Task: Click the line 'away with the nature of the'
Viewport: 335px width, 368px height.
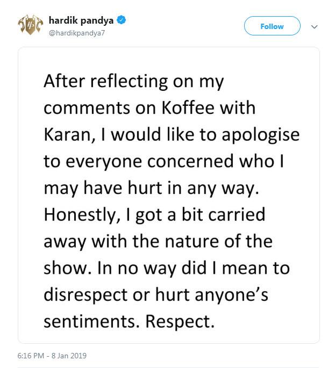Action: click(x=158, y=242)
